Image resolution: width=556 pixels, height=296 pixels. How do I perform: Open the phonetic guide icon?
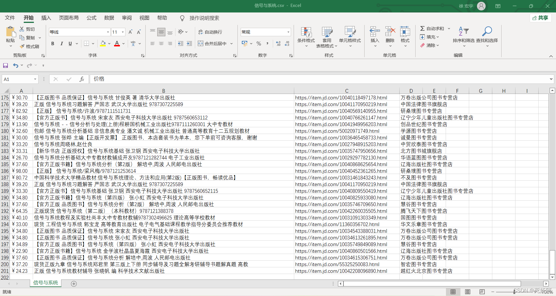(x=133, y=43)
